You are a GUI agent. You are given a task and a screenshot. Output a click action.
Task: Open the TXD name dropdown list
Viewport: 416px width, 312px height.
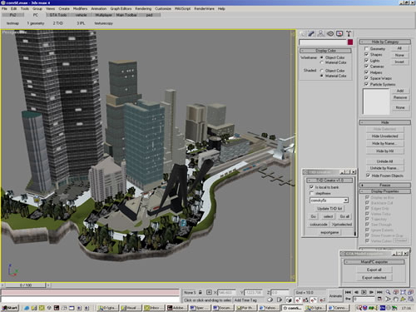[x=346, y=201]
